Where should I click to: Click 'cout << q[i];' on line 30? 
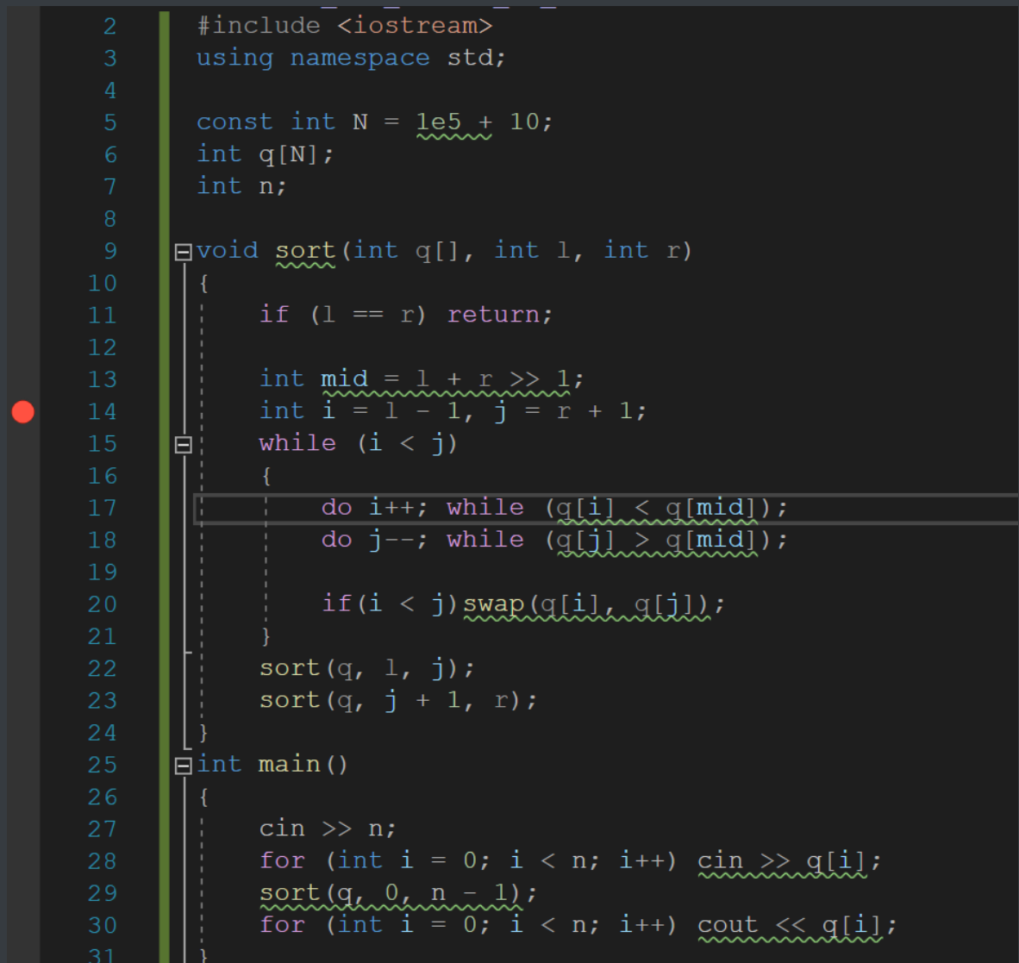tap(797, 925)
